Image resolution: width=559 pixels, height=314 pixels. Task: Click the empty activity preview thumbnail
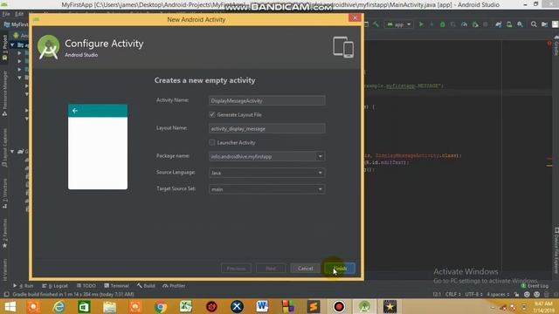[98, 147]
